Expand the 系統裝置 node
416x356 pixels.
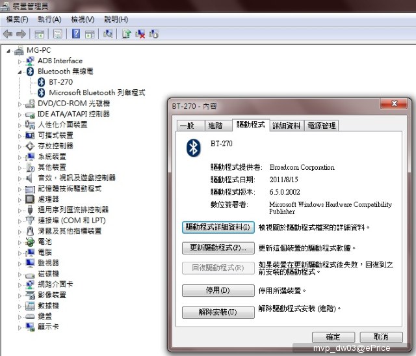click(x=19, y=157)
